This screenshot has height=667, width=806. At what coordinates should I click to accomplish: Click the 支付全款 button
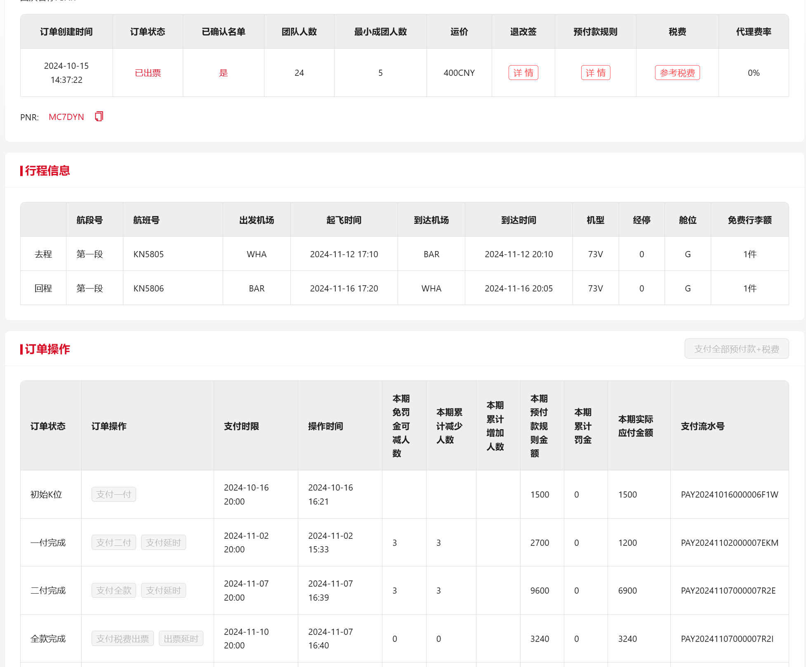coord(113,590)
